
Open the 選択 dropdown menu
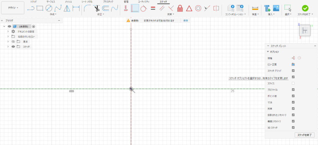coord(288,14)
